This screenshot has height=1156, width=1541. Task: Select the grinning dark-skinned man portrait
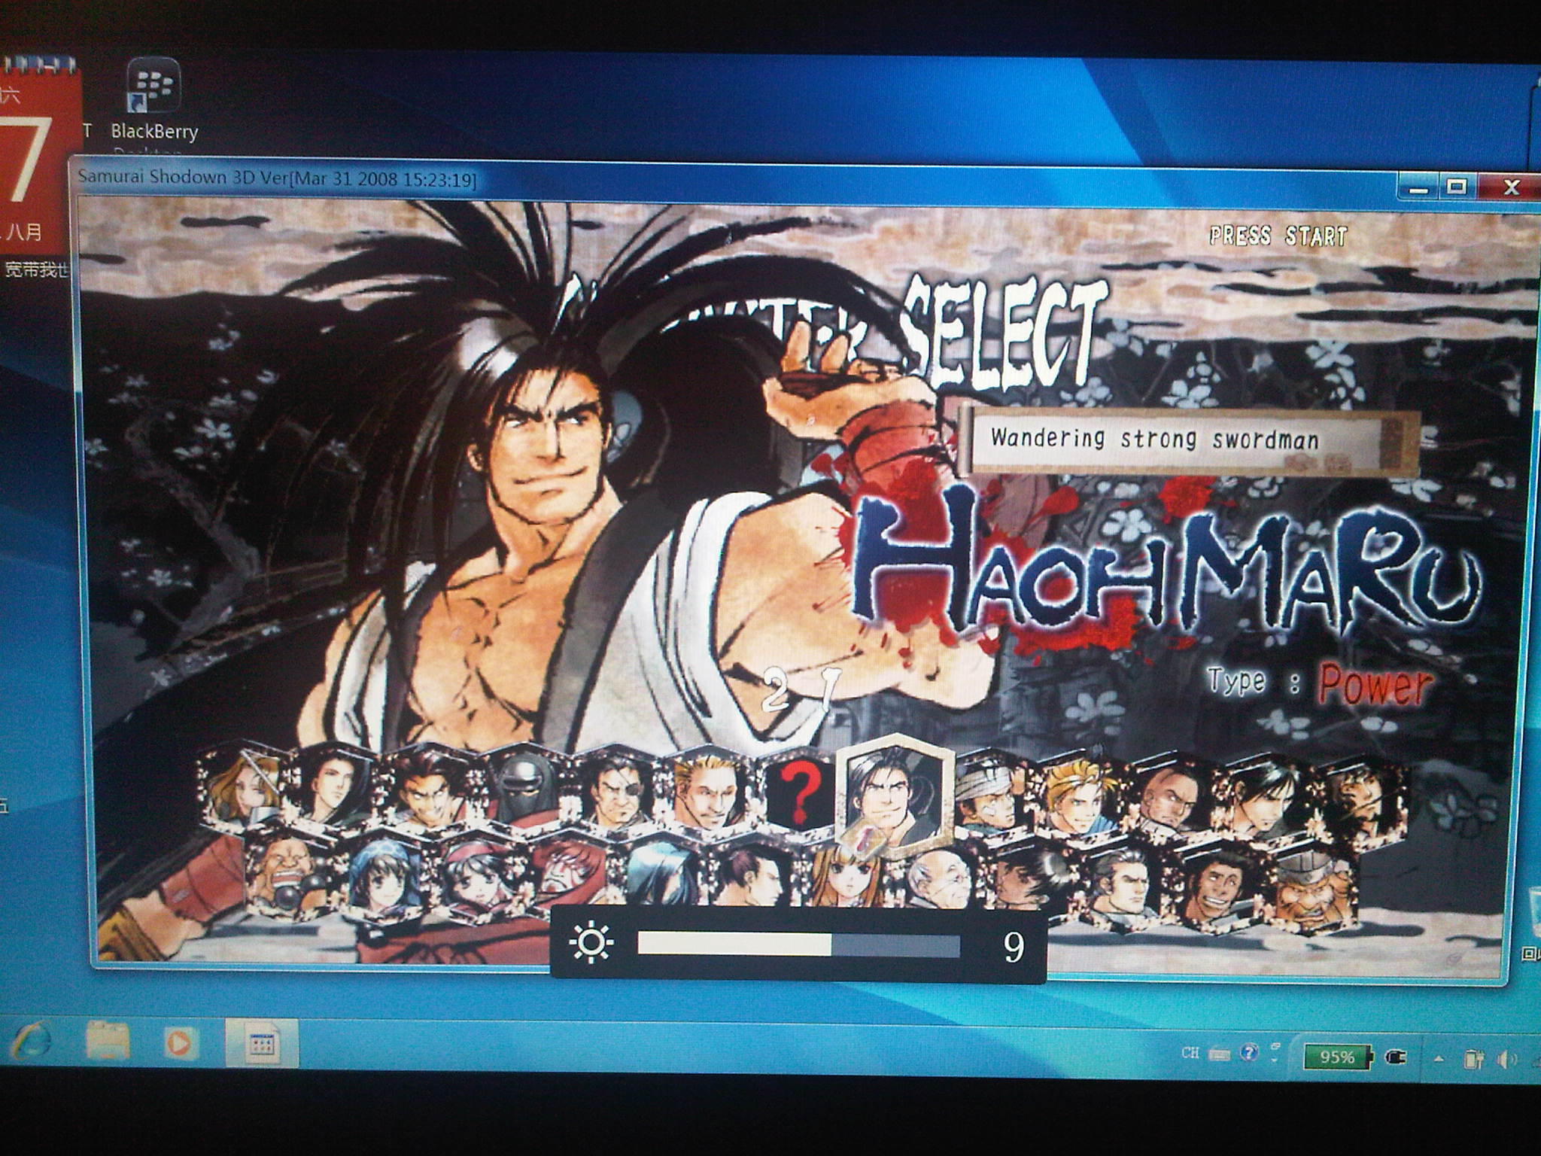(x=1217, y=887)
